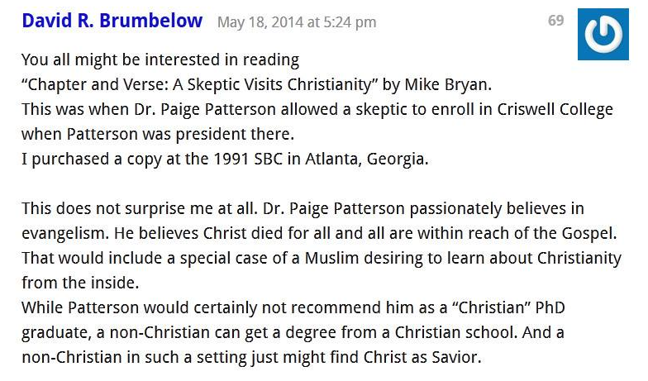Click the word "Gospel" at line end
The width and height of the screenshot is (648, 381).
(x=588, y=233)
